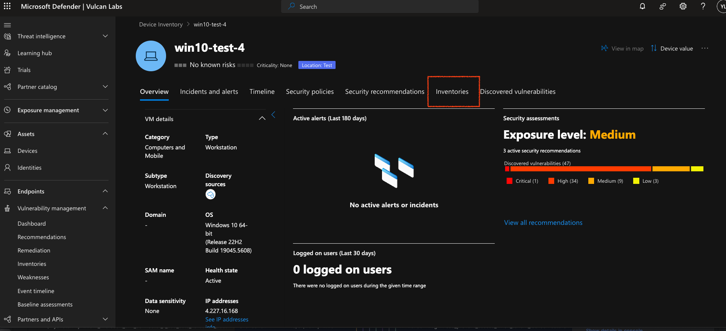Click the View in map icon

[605, 48]
